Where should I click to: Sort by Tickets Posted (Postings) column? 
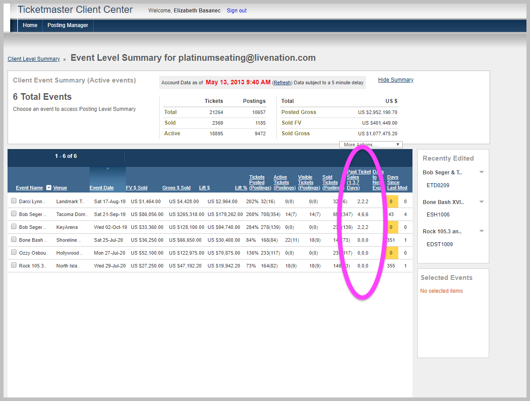pos(260,183)
